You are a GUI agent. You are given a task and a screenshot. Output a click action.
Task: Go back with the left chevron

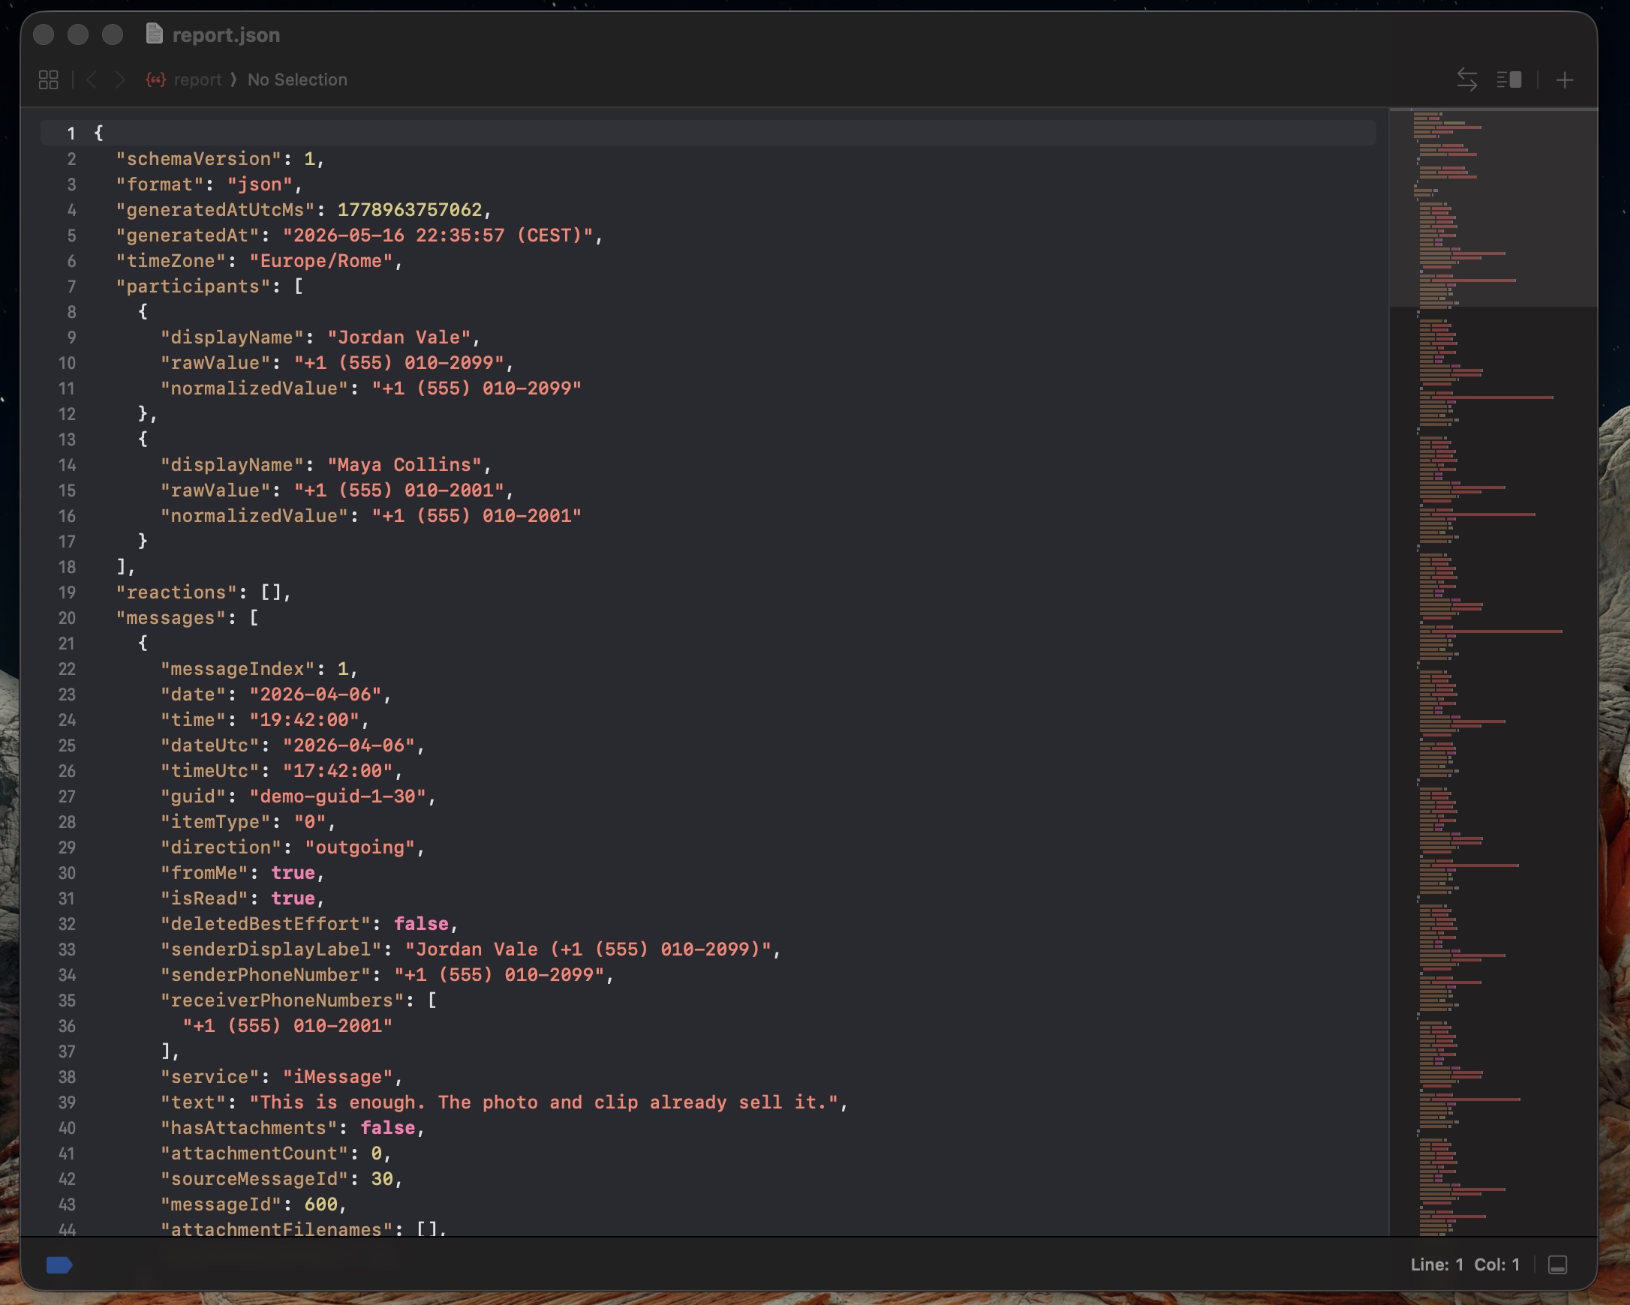tap(92, 79)
